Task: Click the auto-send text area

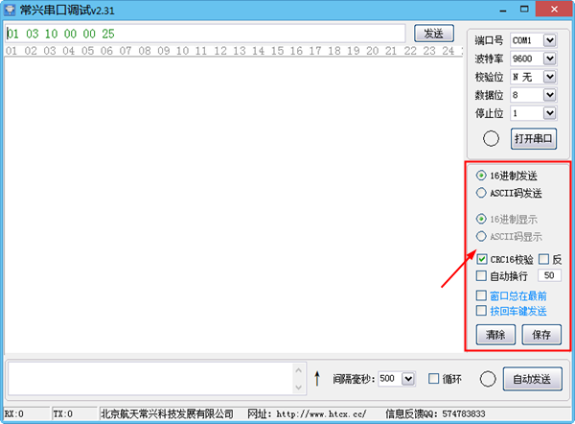Action: [x=150, y=379]
